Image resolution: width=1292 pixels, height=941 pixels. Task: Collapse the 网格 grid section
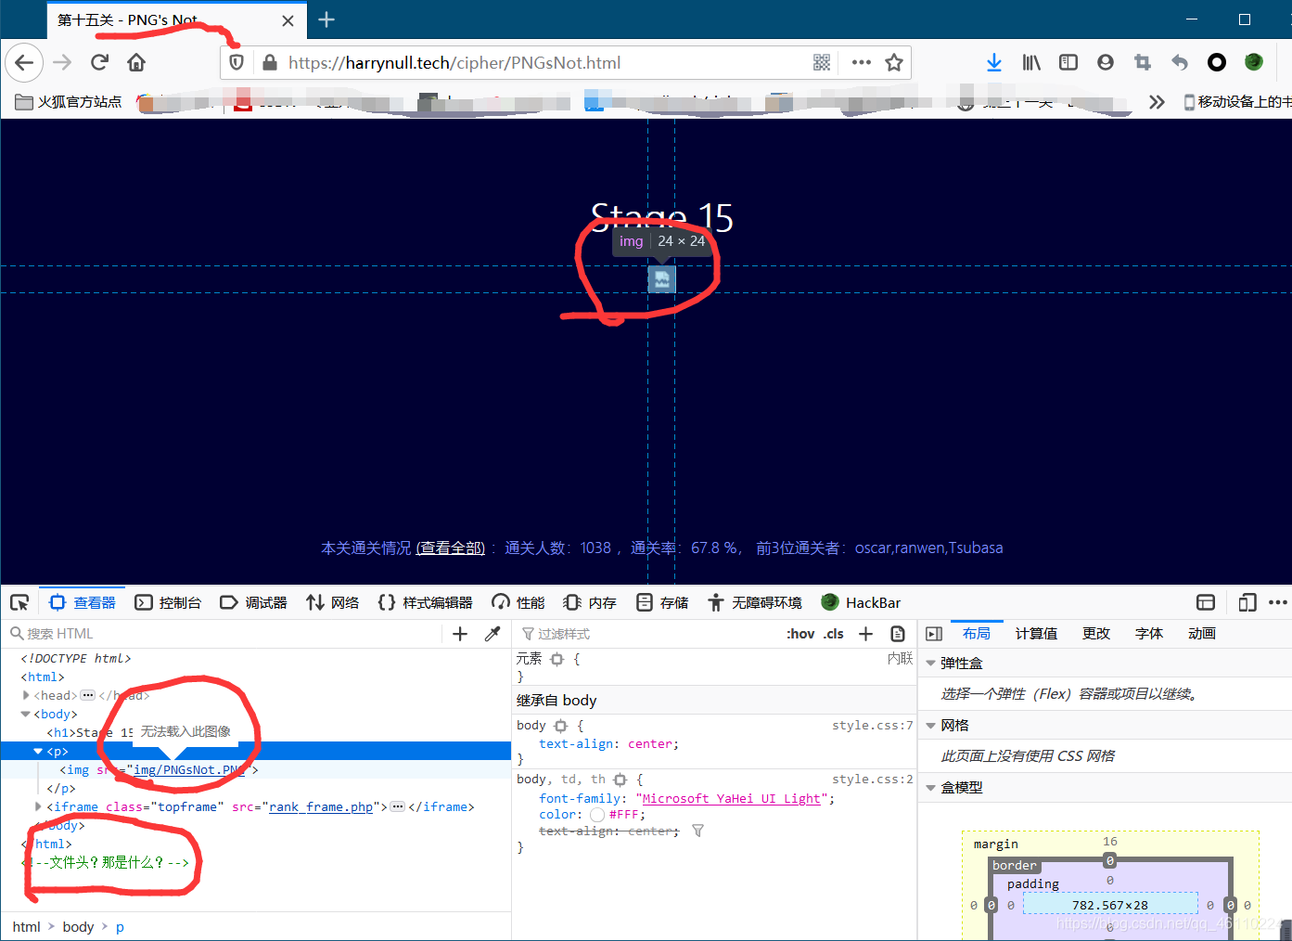[x=931, y=726]
